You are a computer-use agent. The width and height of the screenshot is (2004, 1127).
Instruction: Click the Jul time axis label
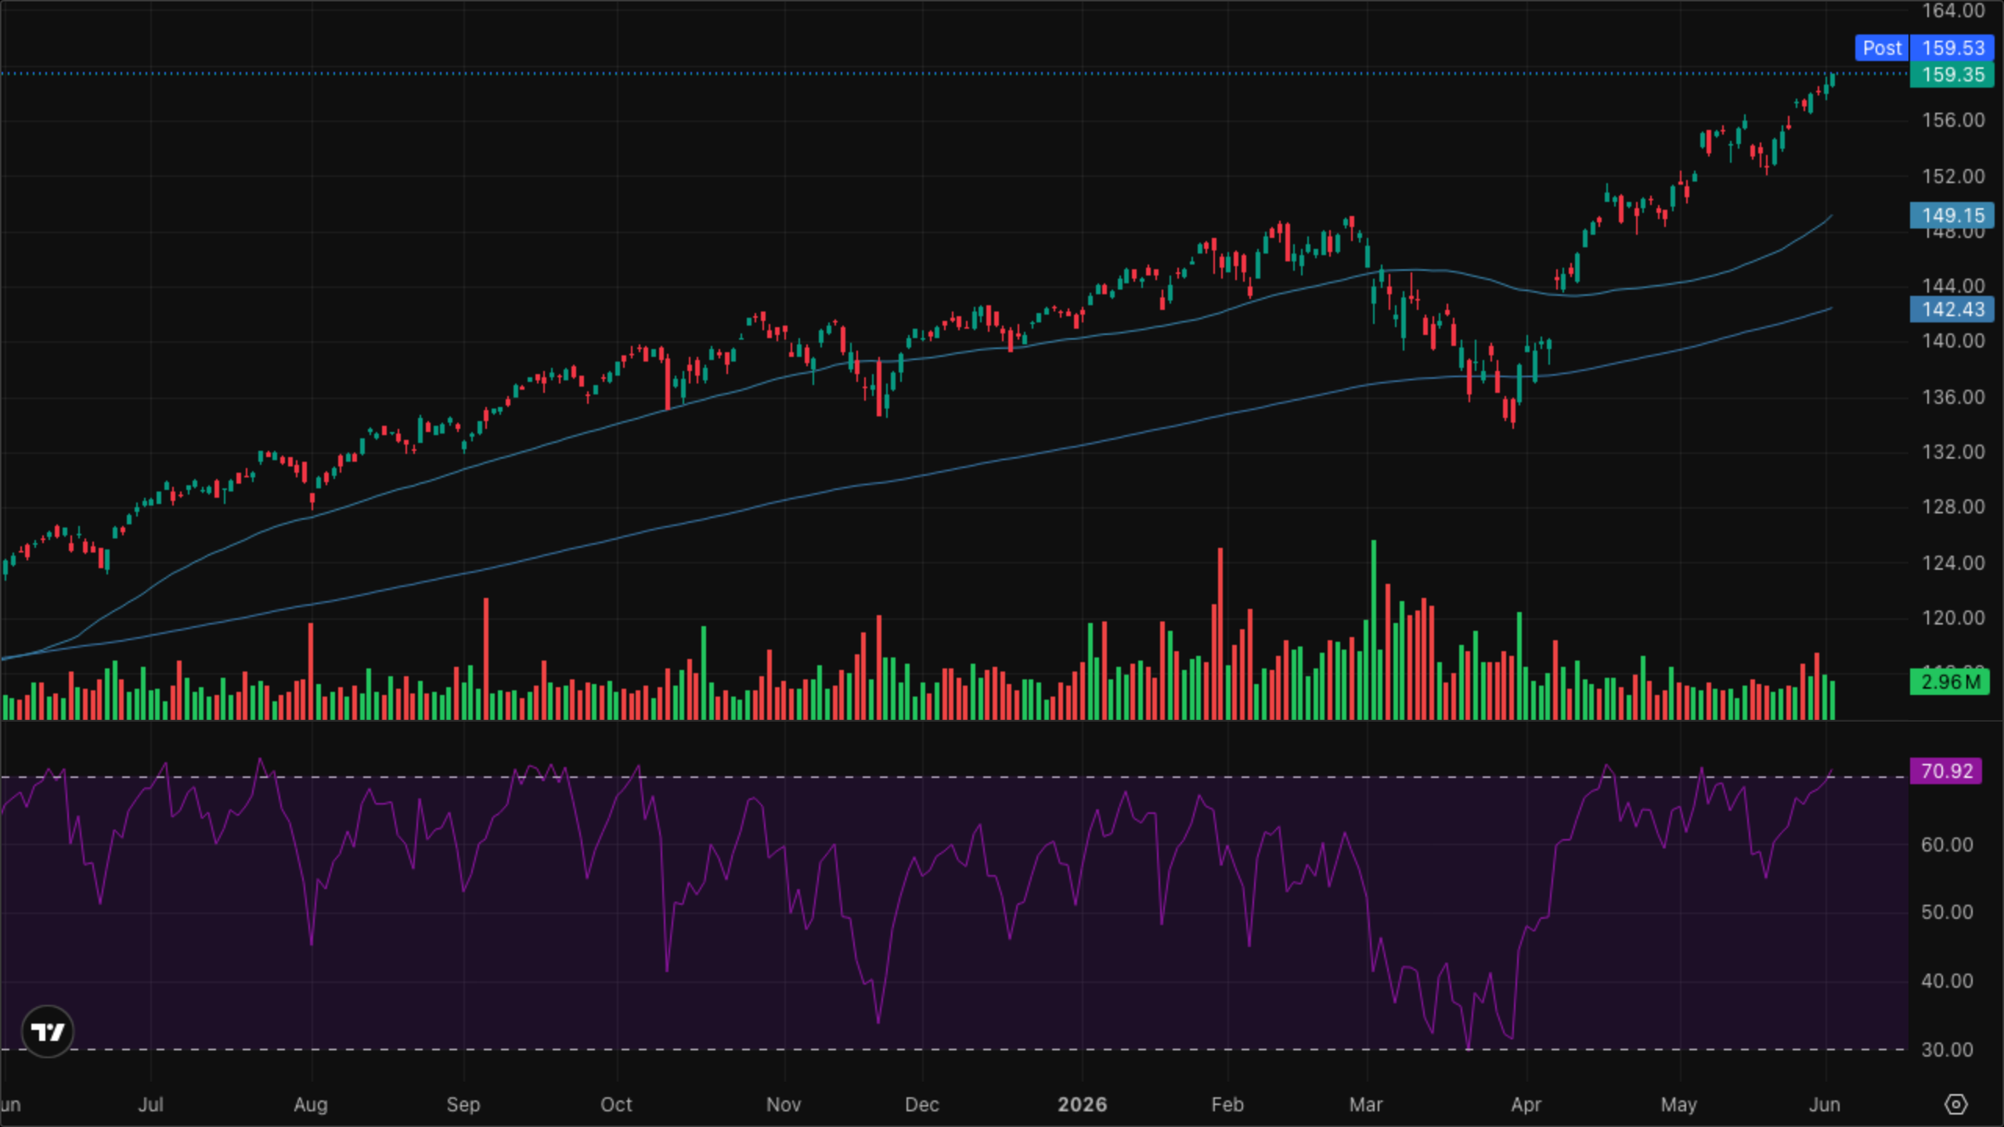pyautogui.click(x=150, y=1104)
